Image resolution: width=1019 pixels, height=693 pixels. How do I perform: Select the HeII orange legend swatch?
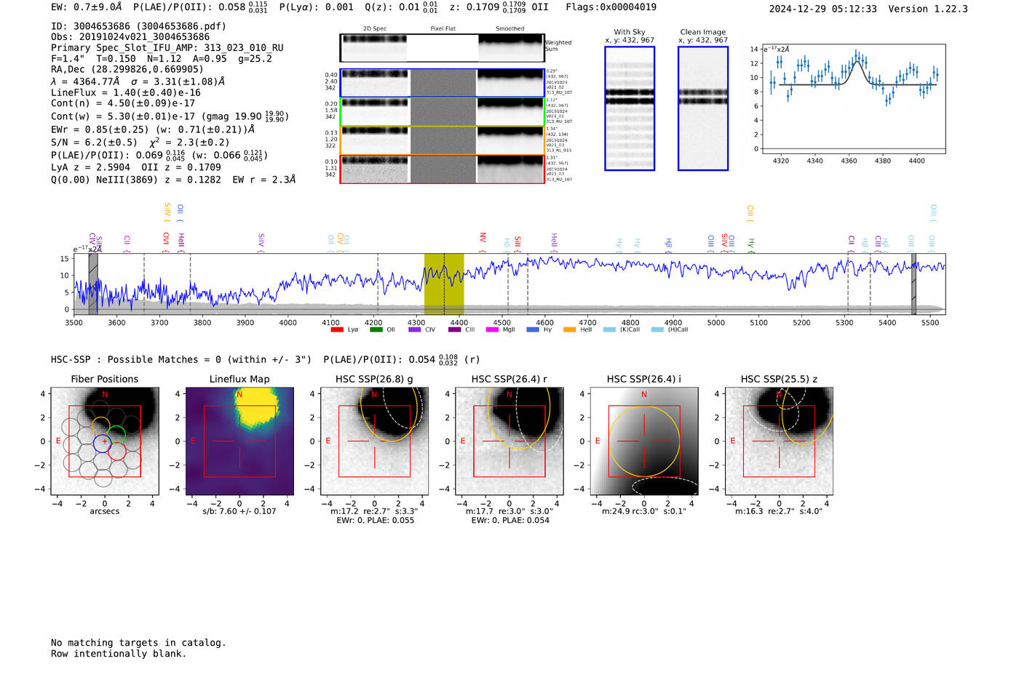tap(569, 329)
